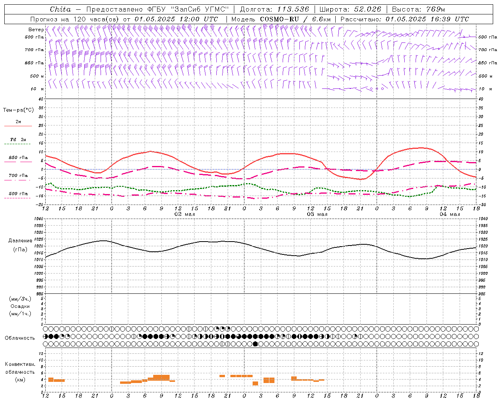Click the "02 мая" date label
The height and width of the screenshot is (399, 499).
185,214
